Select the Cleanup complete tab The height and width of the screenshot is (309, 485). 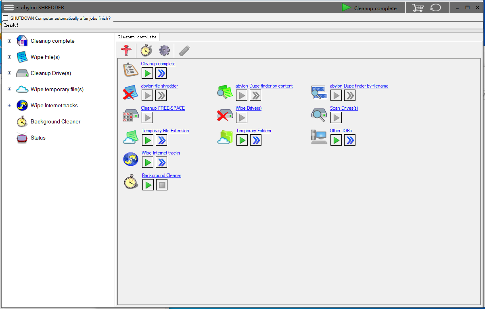[137, 37]
